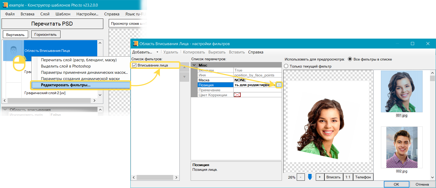Click the zoom out minus button
This screenshot has height=188, width=436.
click(300, 177)
